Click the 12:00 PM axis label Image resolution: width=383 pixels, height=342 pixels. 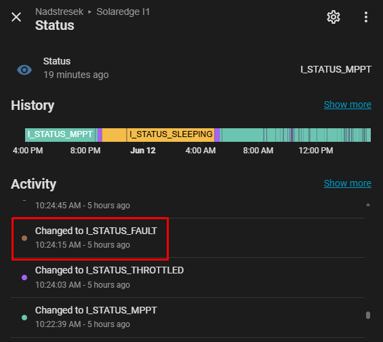(x=316, y=151)
